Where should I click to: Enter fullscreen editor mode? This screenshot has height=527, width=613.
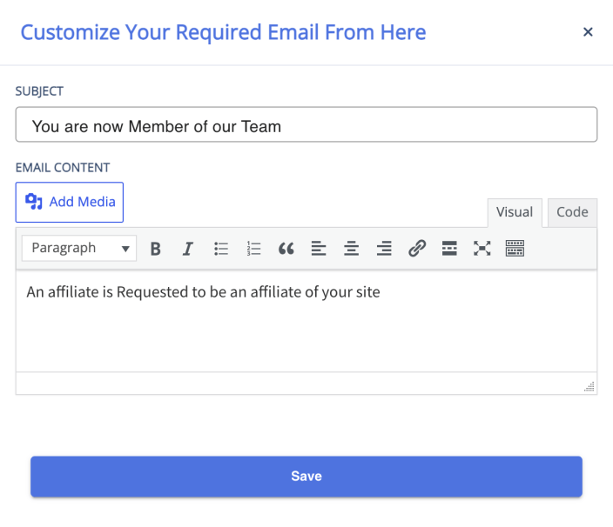(x=482, y=248)
